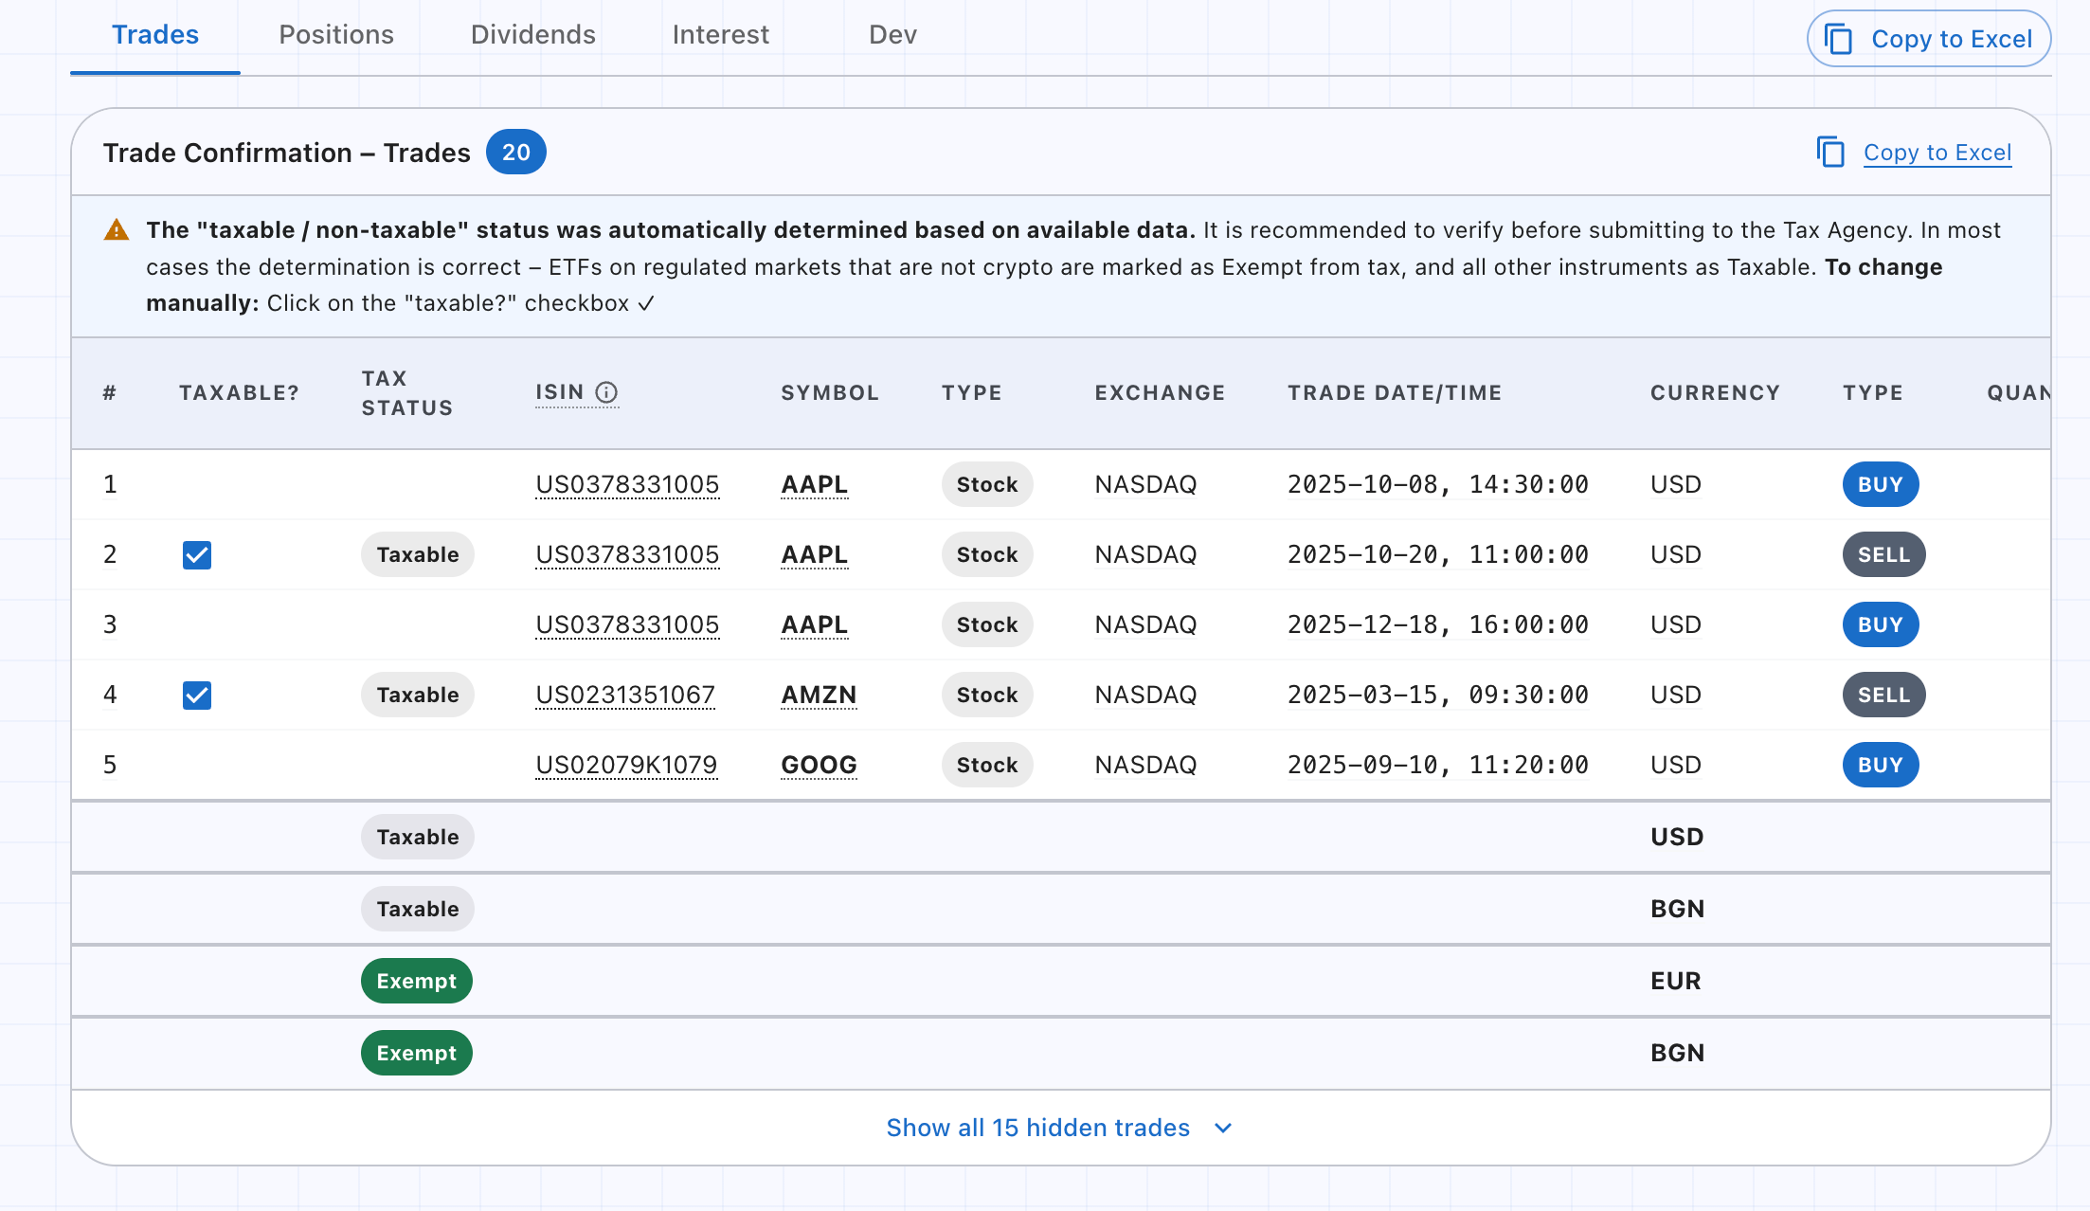Screen dimensions: 2090x1211
Task: Click trade date 2025-03-15, 09:30:00
Action: 1438,695
